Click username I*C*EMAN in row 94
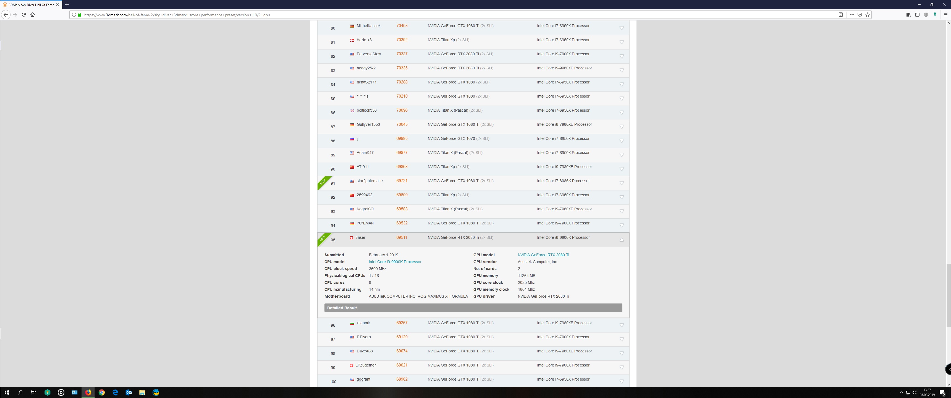 (365, 223)
